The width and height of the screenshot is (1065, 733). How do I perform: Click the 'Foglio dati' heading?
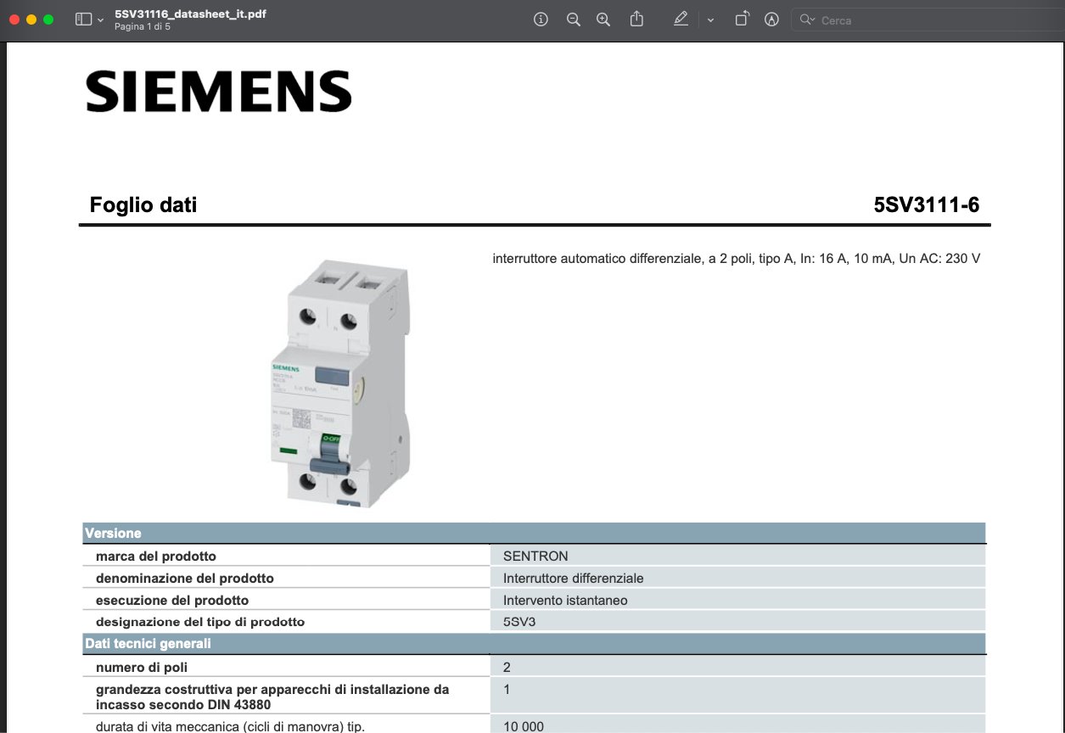click(143, 204)
